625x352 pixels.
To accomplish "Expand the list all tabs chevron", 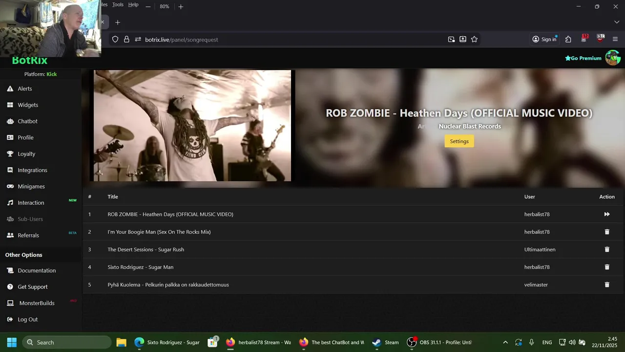I will click(616, 22).
